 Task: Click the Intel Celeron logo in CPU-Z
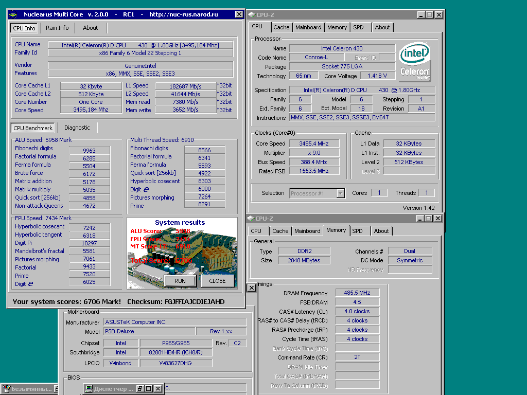(x=415, y=62)
